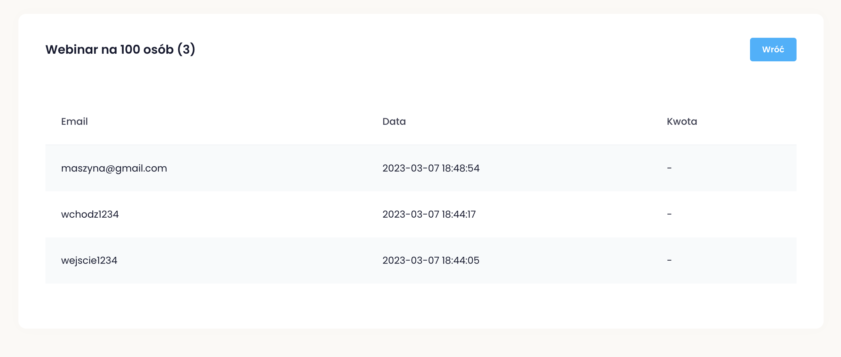Click the time 18:44:17
Screen dimensions: 841x357
(459, 215)
